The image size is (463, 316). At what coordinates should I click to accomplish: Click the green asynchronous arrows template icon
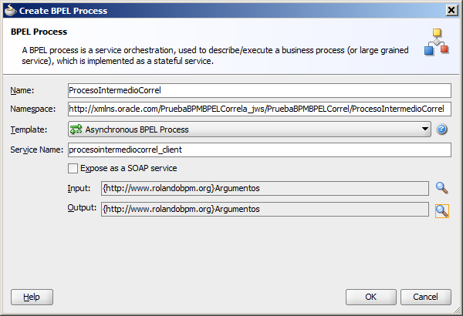pos(76,129)
